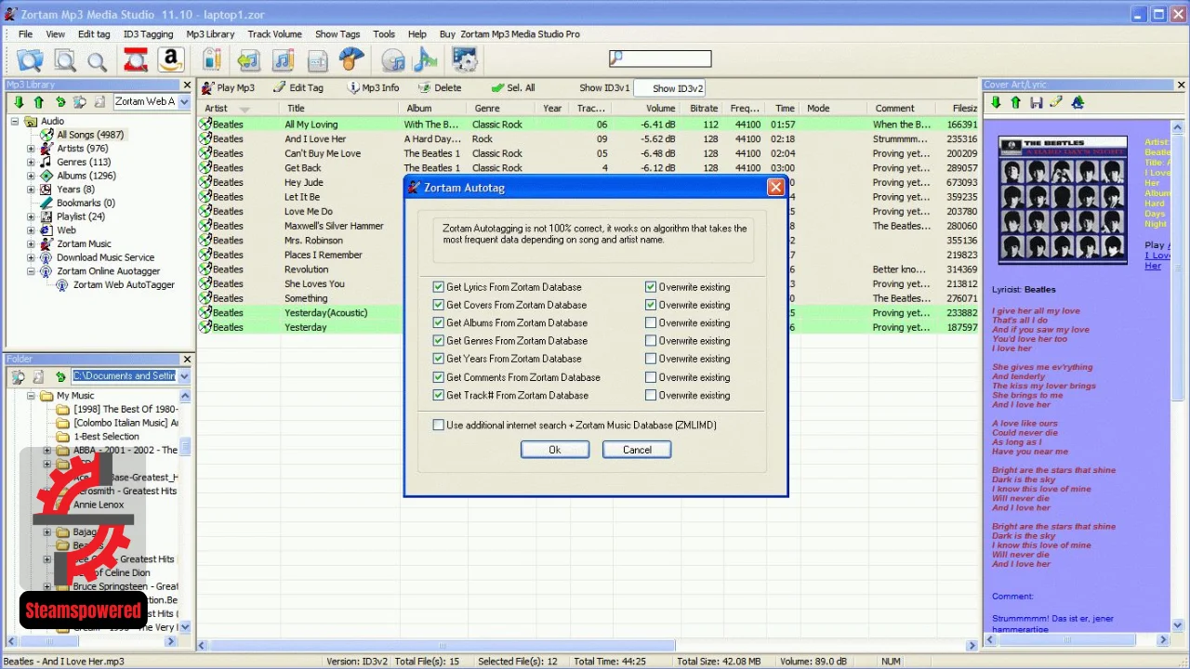Enable Overwrite existing for Albums row
The width and height of the screenshot is (1190, 669).
click(x=651, y=322)
